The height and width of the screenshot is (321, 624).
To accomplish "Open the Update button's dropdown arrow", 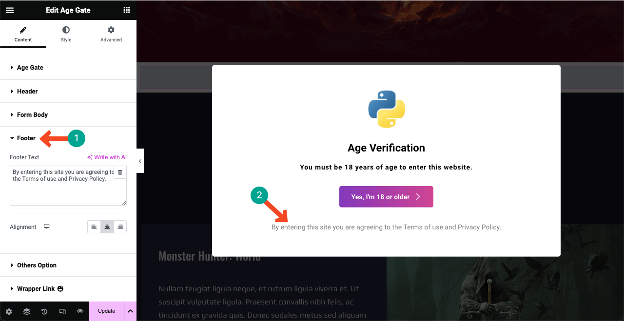I will click(x=130, y=311).
